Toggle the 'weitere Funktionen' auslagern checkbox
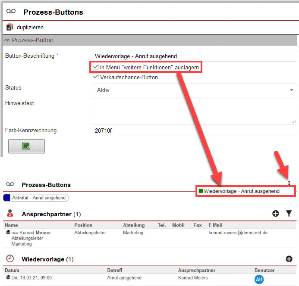Viewport: 299px width, 286px height. [x=96, y=67]
